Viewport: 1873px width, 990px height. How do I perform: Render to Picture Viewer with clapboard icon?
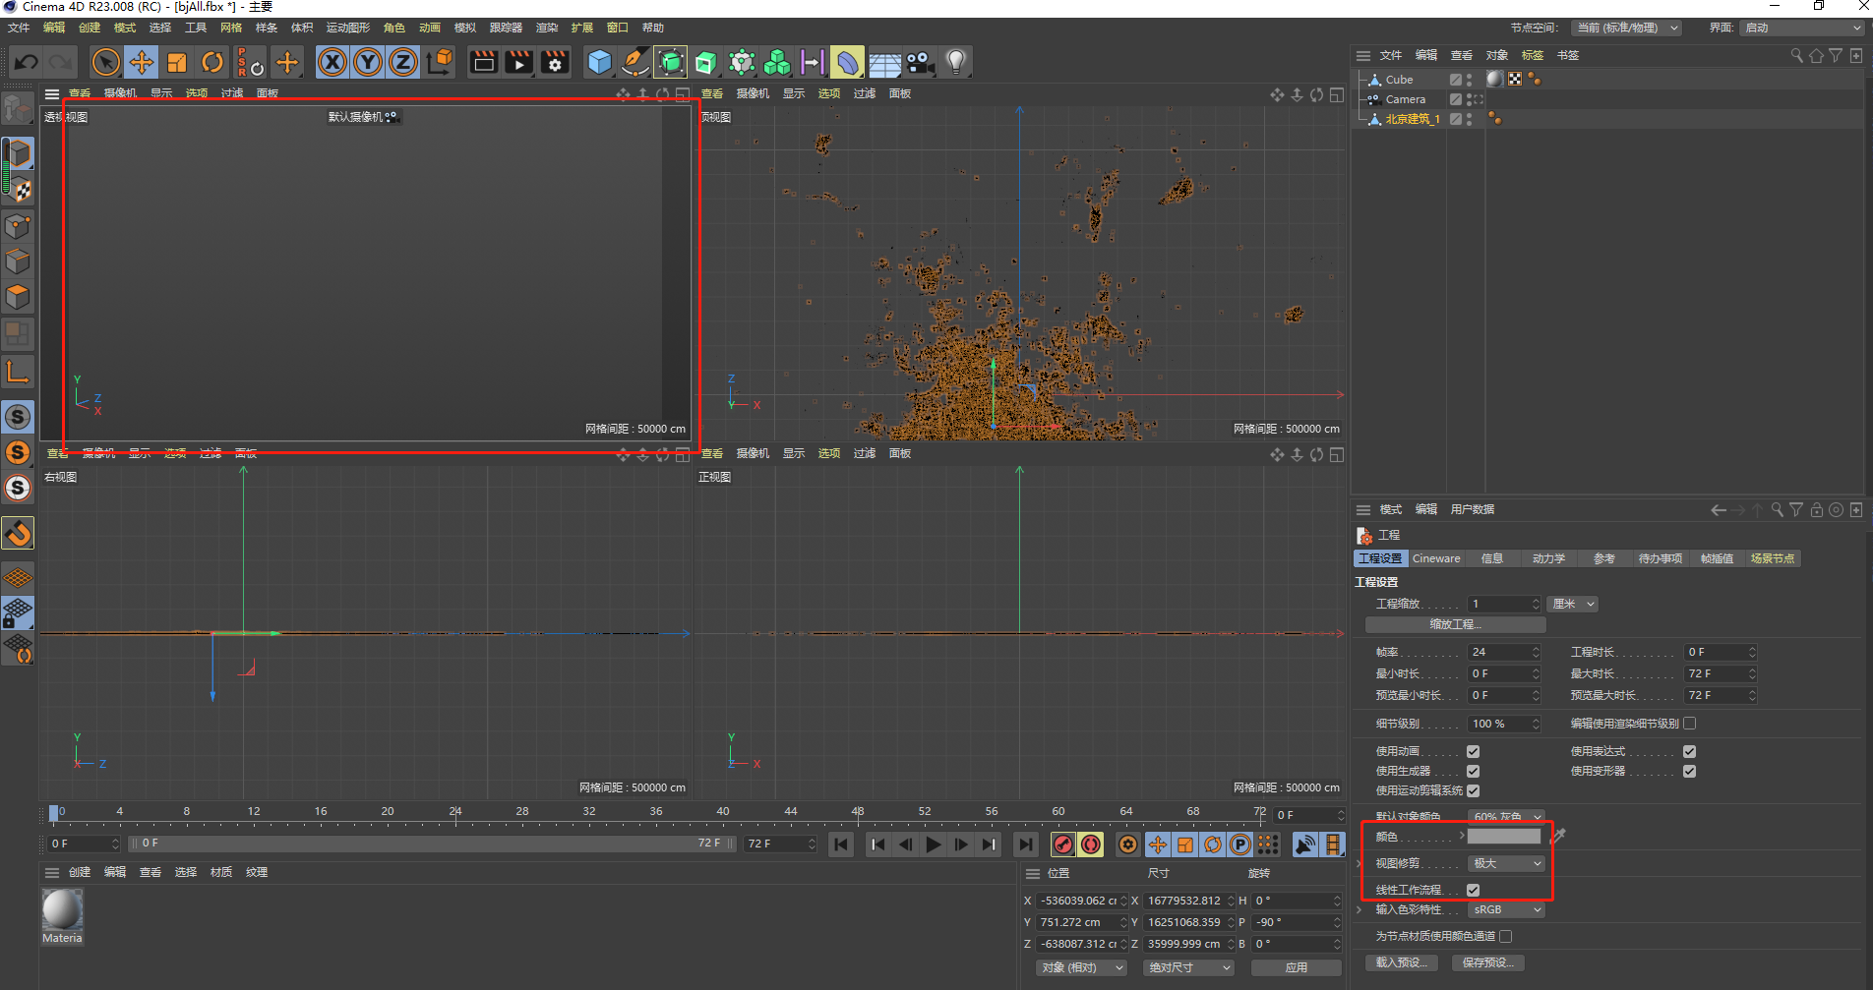click(518, 62)
